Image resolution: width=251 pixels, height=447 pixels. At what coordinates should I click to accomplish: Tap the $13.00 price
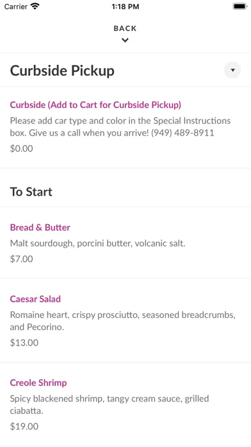pos(24,343)
